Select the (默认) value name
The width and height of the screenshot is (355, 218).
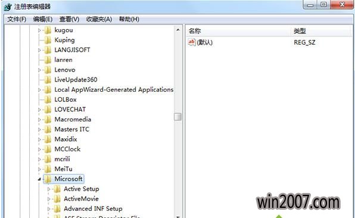pyautogui.click(x=205, y=42)
